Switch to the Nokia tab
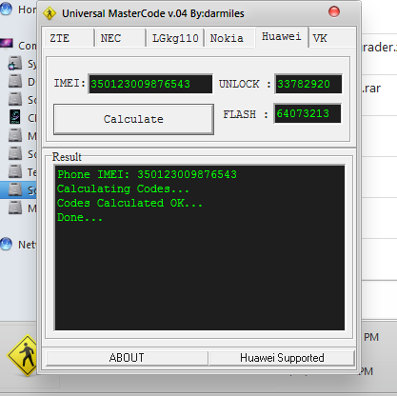Image resolution: width=397 pixels, height=396 pixels. (x=229, y=38)
